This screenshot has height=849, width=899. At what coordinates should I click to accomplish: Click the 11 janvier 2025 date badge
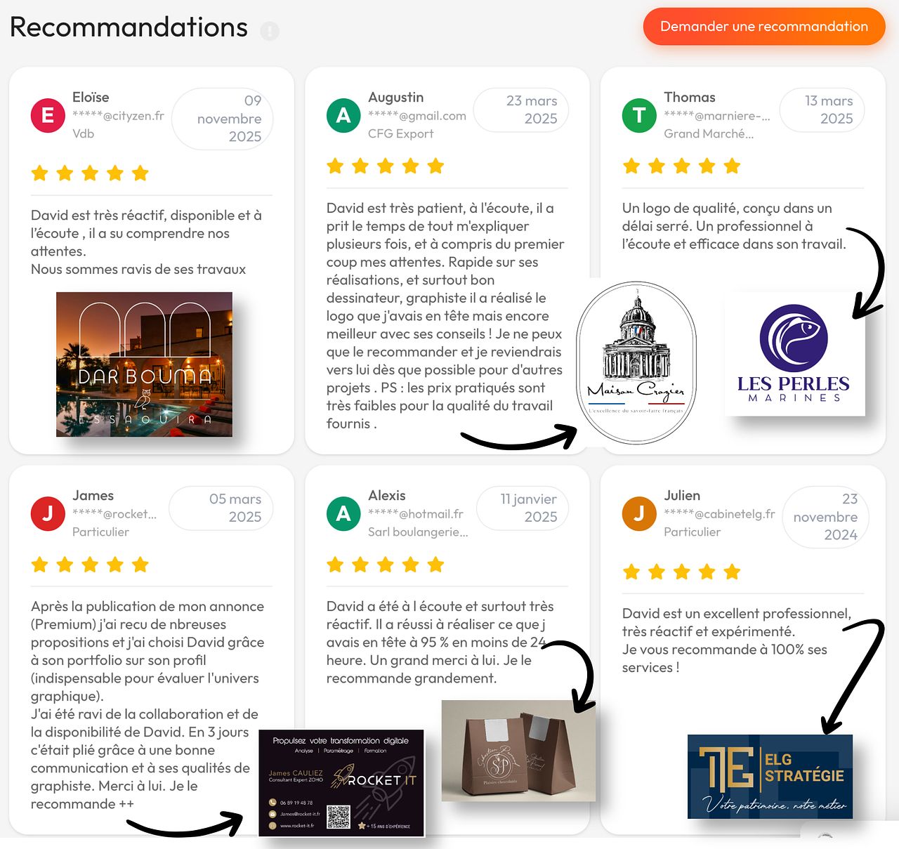tap(523, 508)
